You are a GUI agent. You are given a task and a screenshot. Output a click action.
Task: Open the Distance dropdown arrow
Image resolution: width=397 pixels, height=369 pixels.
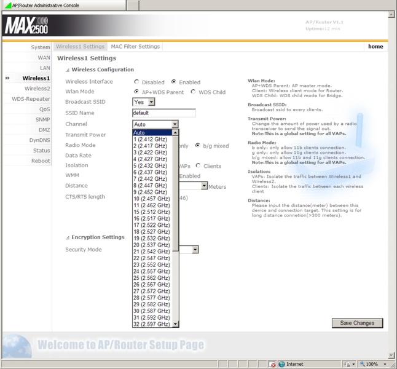coord(204,186)
